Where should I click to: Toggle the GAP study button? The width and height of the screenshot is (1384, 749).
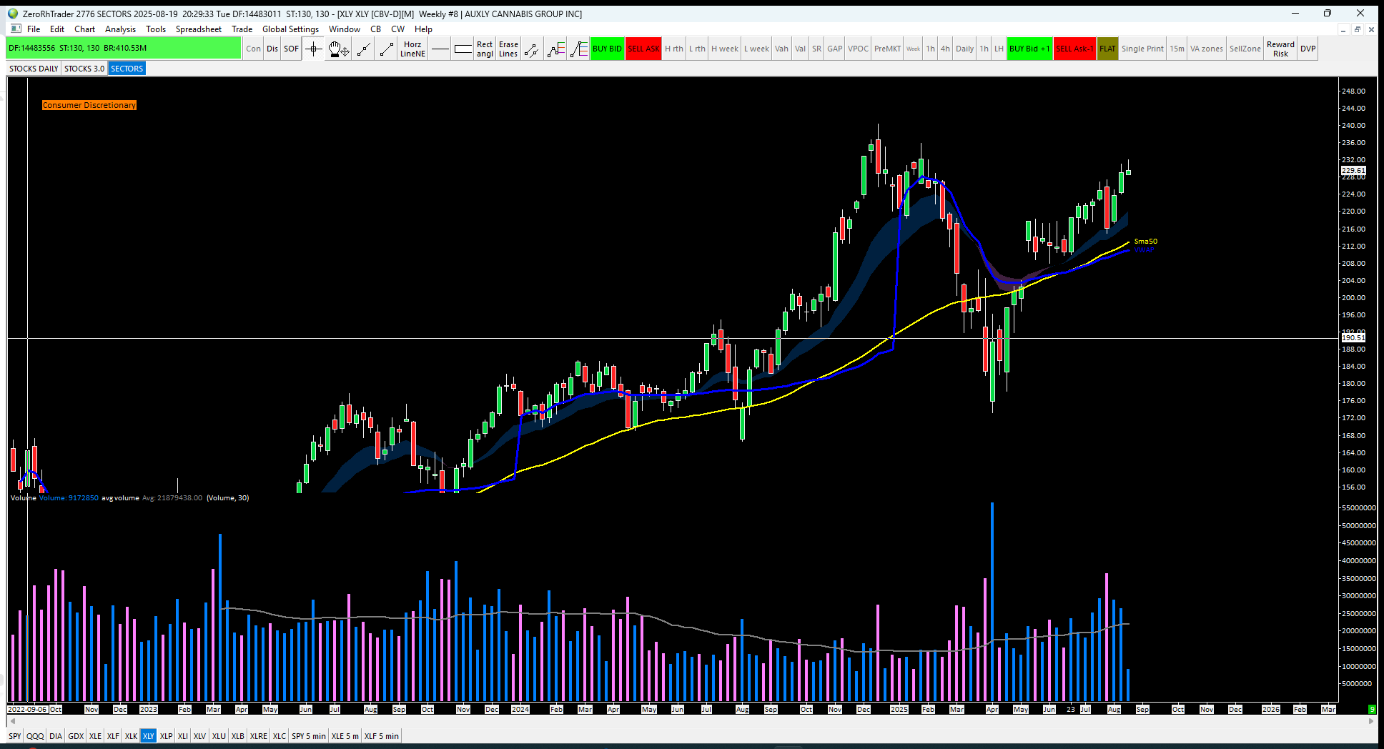835,49
